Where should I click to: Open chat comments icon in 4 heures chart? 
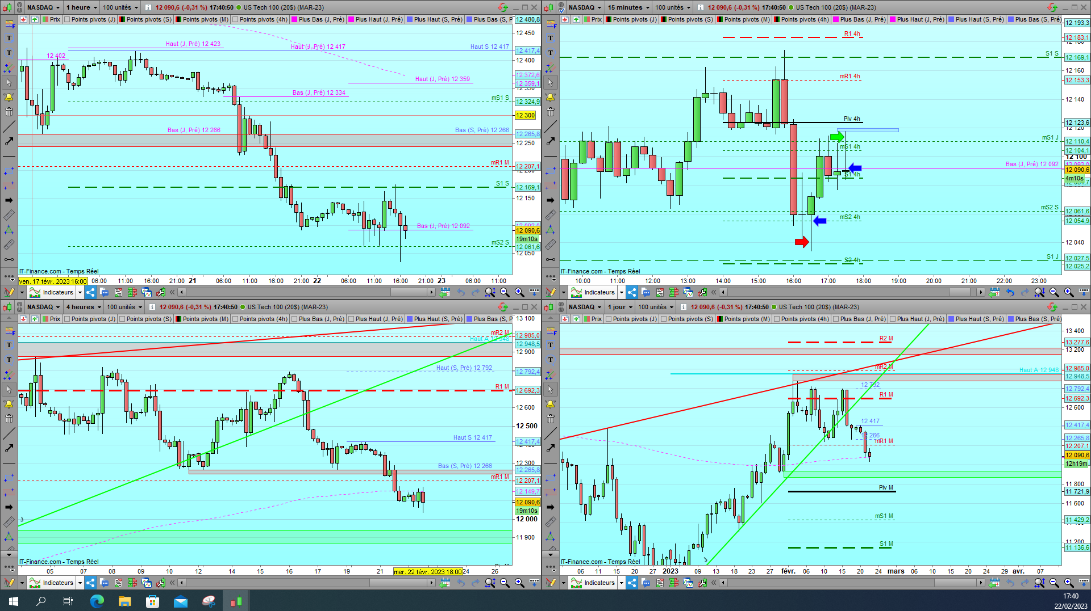105,583
